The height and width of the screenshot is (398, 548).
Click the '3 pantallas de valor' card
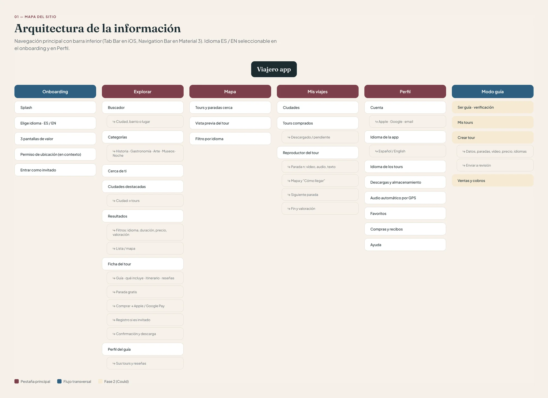pyautogui.click(x=55, y=139)
